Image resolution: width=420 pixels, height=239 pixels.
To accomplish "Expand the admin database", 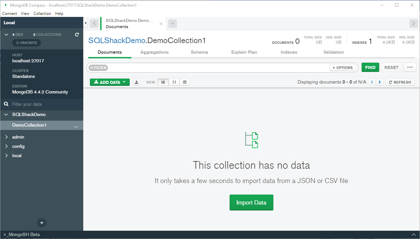I will pos(6,137).
